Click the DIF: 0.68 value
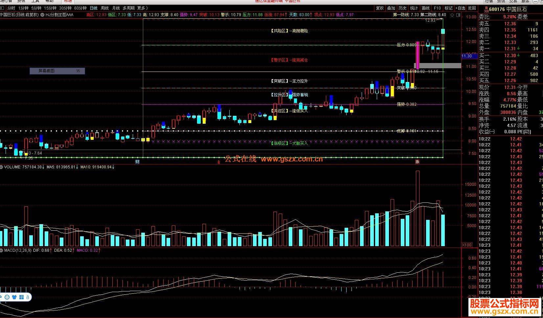The image size is (543, 318). pos(42,250)
